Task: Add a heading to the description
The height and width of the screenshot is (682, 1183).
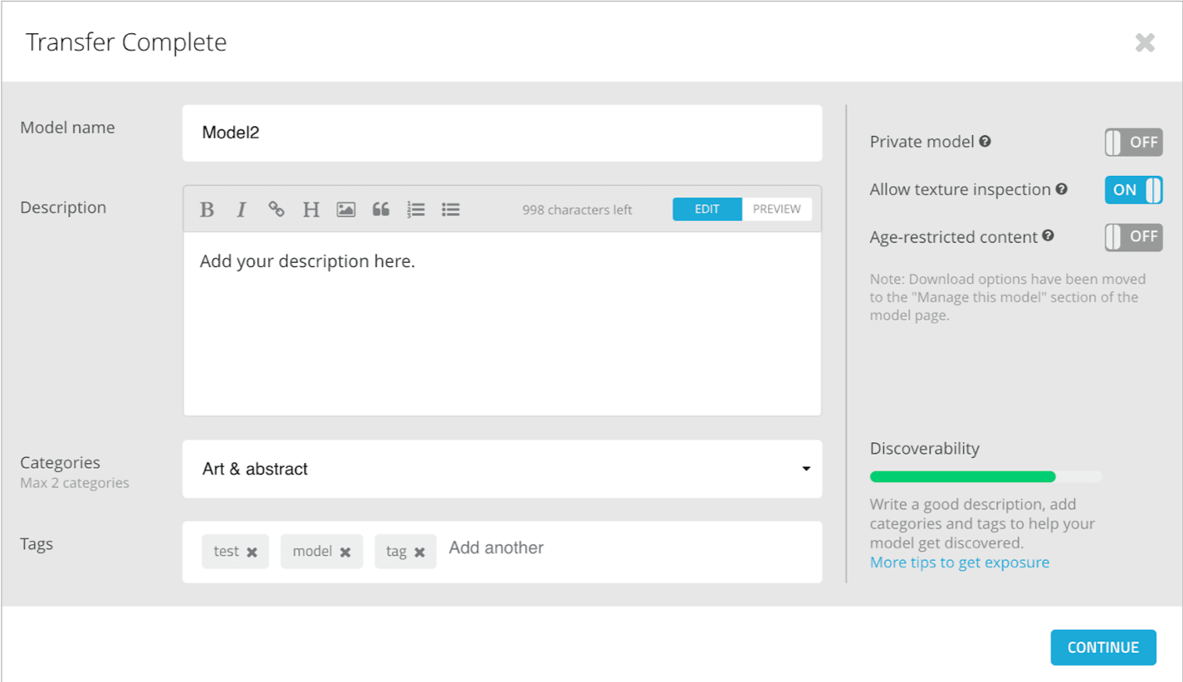Action: tap(310, 210)
